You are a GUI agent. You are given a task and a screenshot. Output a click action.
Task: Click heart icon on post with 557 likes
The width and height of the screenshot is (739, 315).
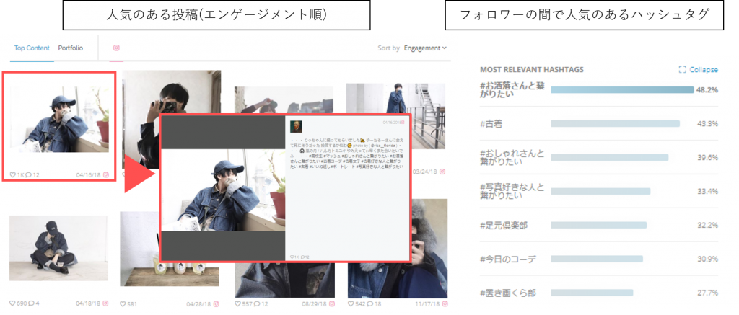click(x=238, y=303)
